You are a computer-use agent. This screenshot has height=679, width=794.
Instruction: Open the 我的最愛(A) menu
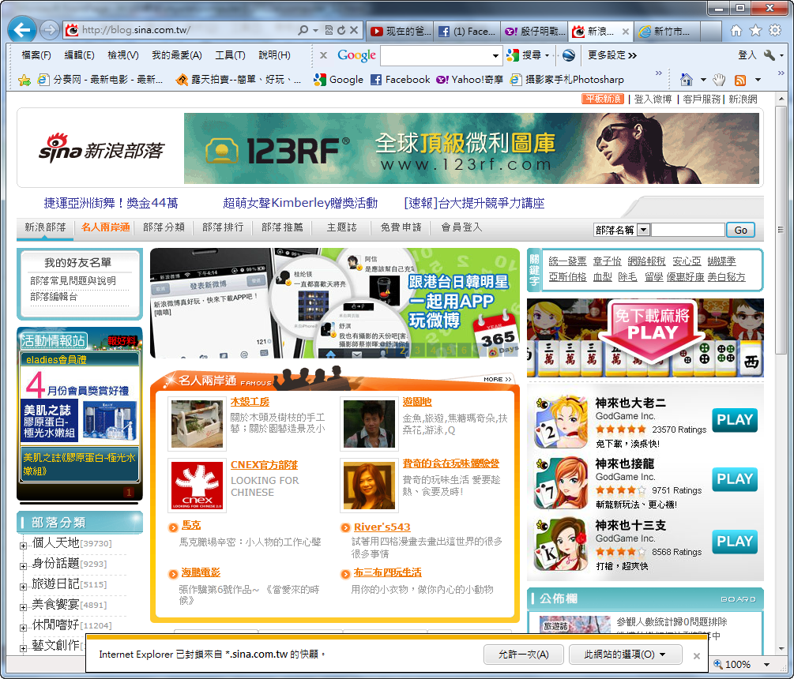(x=177, y=54)
